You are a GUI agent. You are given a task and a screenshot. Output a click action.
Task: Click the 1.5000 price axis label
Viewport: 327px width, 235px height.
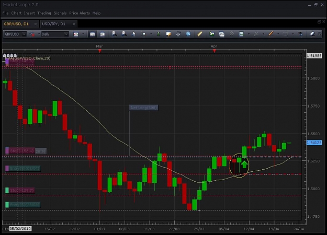point(313,189)
